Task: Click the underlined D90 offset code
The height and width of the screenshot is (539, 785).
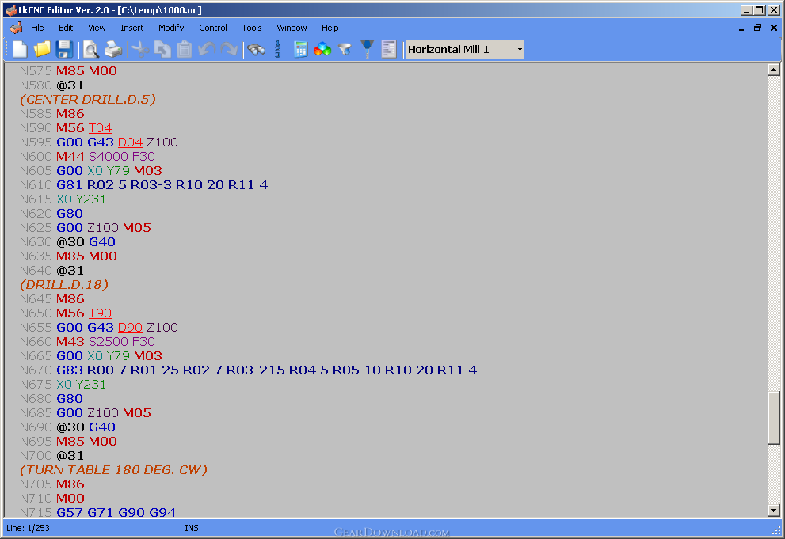Action: 130,328
